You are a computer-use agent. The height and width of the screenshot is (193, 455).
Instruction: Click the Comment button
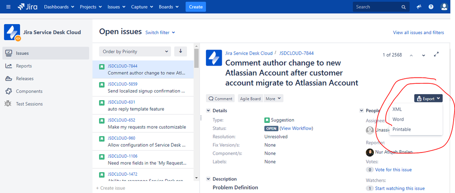coord(220,99)
